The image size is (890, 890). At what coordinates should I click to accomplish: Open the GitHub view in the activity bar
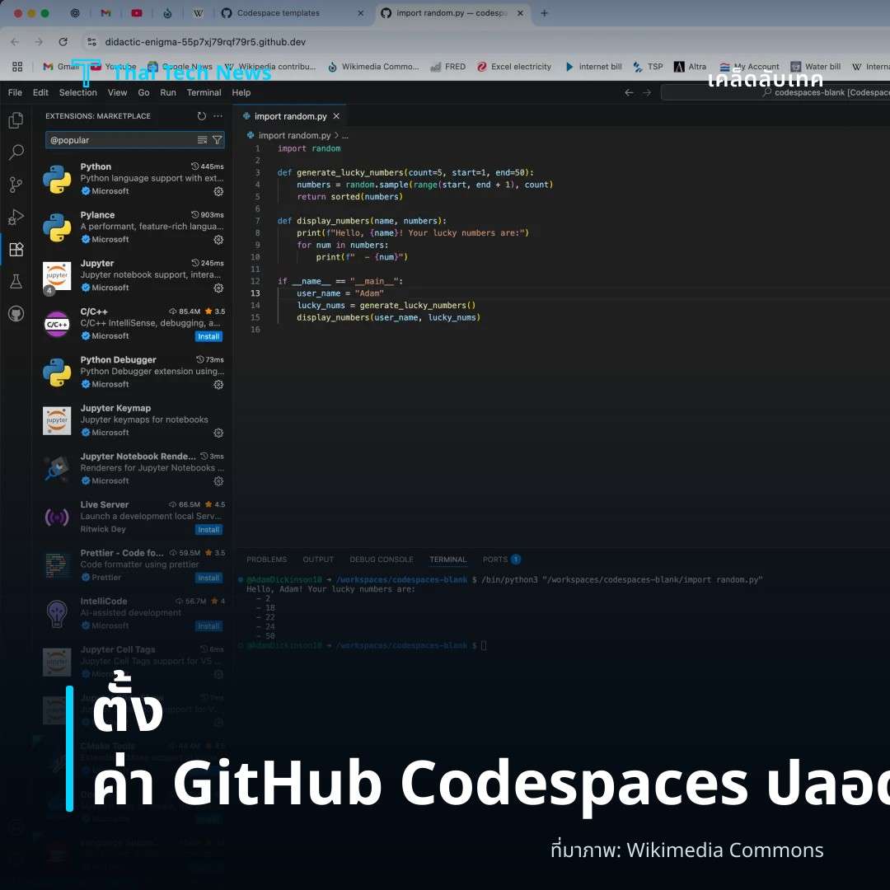(x=16, y=313)
